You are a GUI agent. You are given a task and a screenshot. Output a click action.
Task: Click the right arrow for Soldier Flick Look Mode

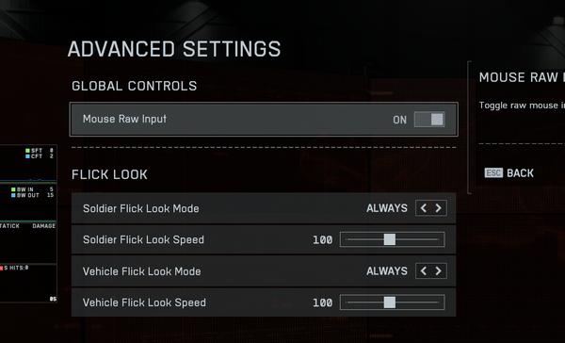(438, 208)
